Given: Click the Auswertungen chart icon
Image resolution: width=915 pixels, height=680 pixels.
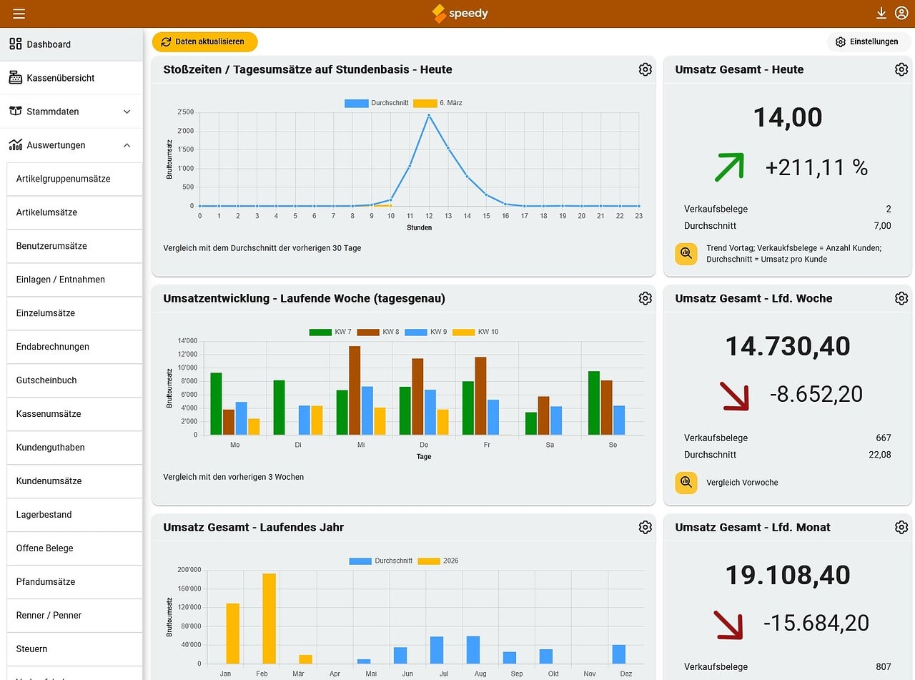Looking at the screenshot, I should (15, 144).
